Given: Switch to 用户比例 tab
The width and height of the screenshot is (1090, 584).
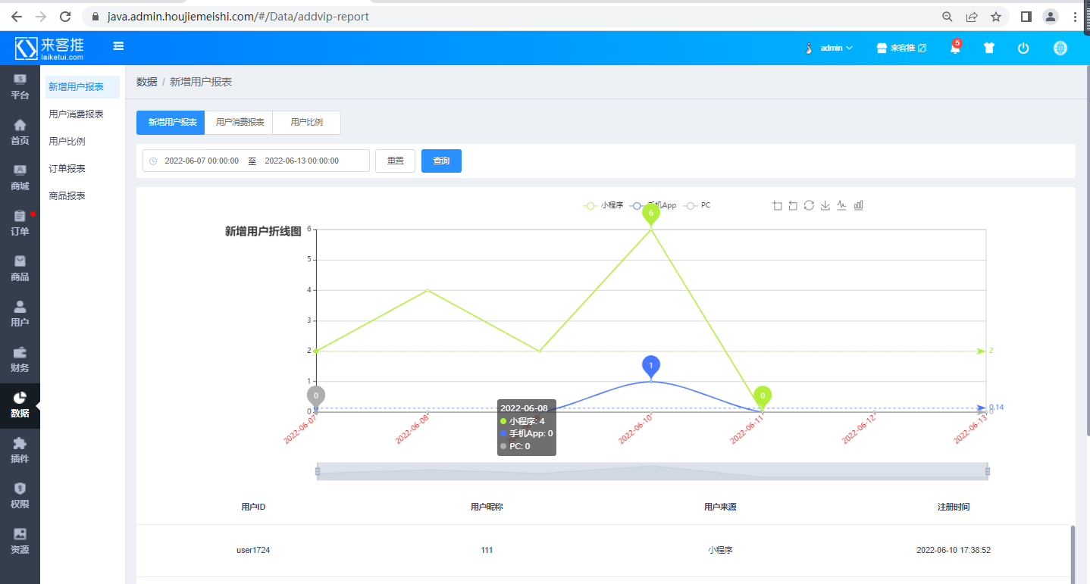Looking at the screenshot, I should tap(306, 123).
